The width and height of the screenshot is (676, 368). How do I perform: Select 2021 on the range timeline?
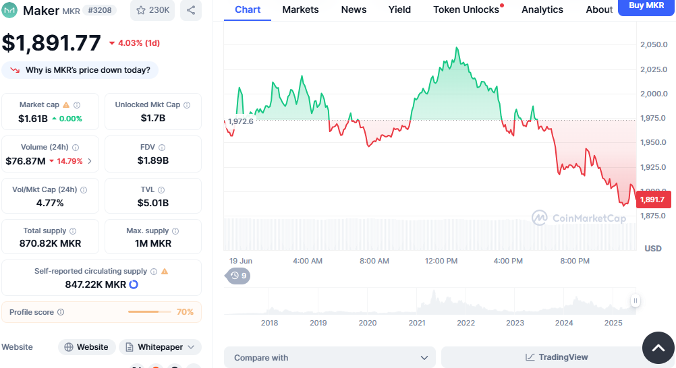pos(417,323)
